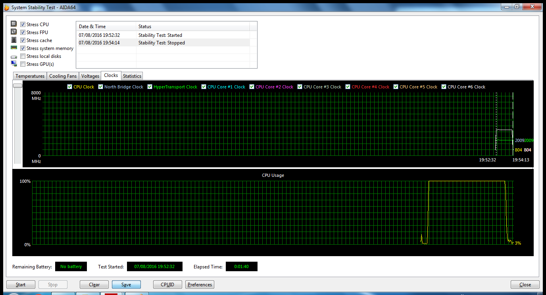Click the FPU icon beside Stress FPU
Screen dimensions: 546x295
14,32
